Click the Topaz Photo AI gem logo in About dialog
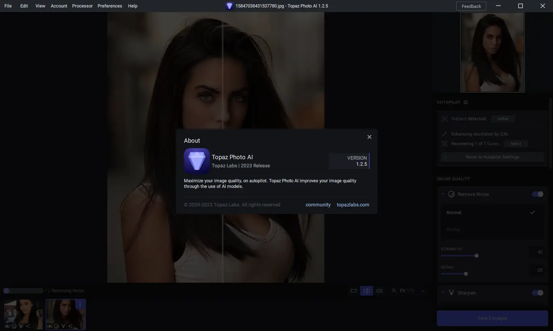553x331 pixels. [196, 161]
